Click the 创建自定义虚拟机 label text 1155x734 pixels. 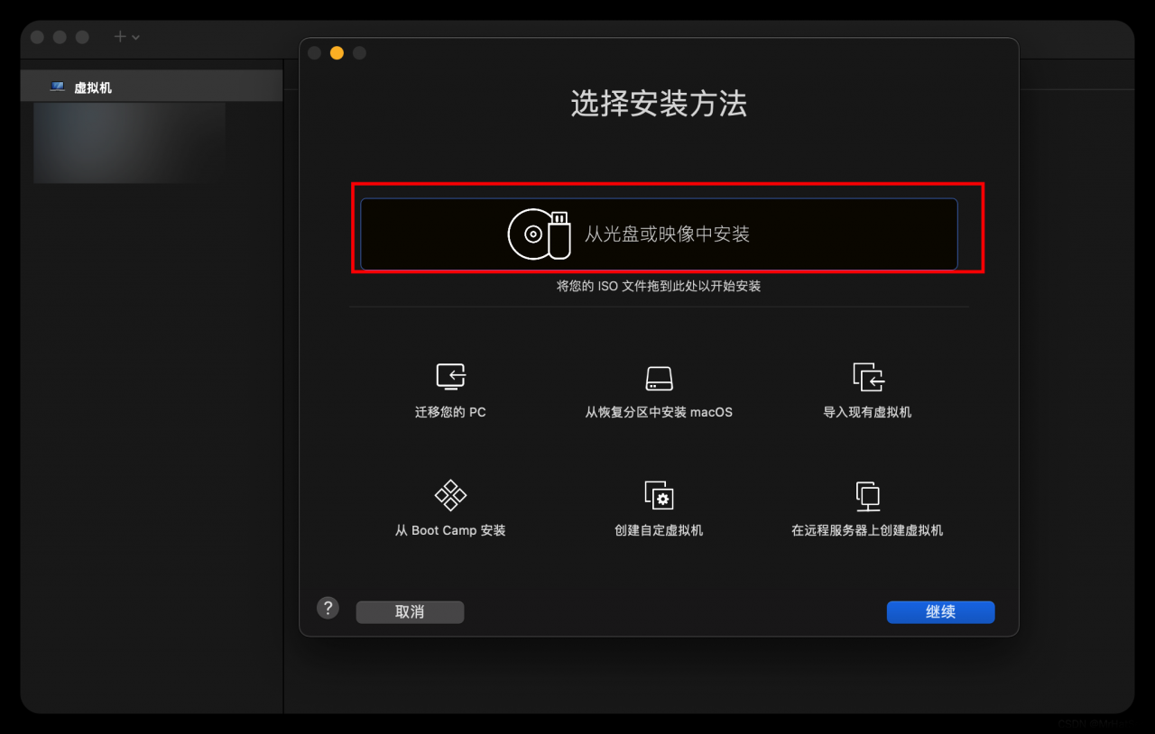659,529
